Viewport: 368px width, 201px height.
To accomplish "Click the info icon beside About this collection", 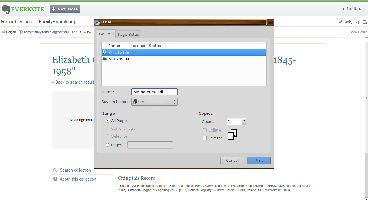I will pos(55,179).
